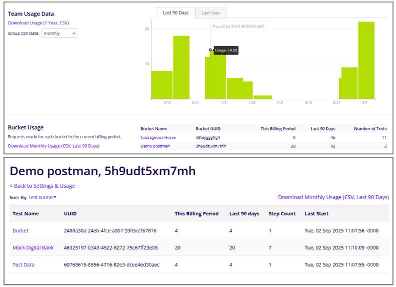Switch to the Last Year tab
396x287 pixels.
(x=210, y=13)
